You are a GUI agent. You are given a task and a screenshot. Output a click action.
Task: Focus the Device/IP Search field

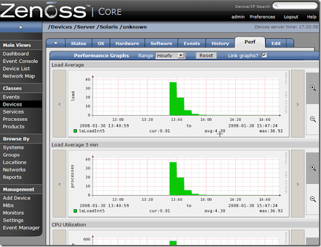click(x=295, y=6)
